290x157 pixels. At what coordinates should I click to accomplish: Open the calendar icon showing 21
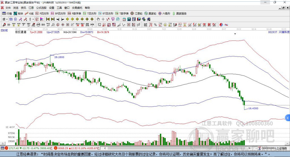tap(124, 19)
